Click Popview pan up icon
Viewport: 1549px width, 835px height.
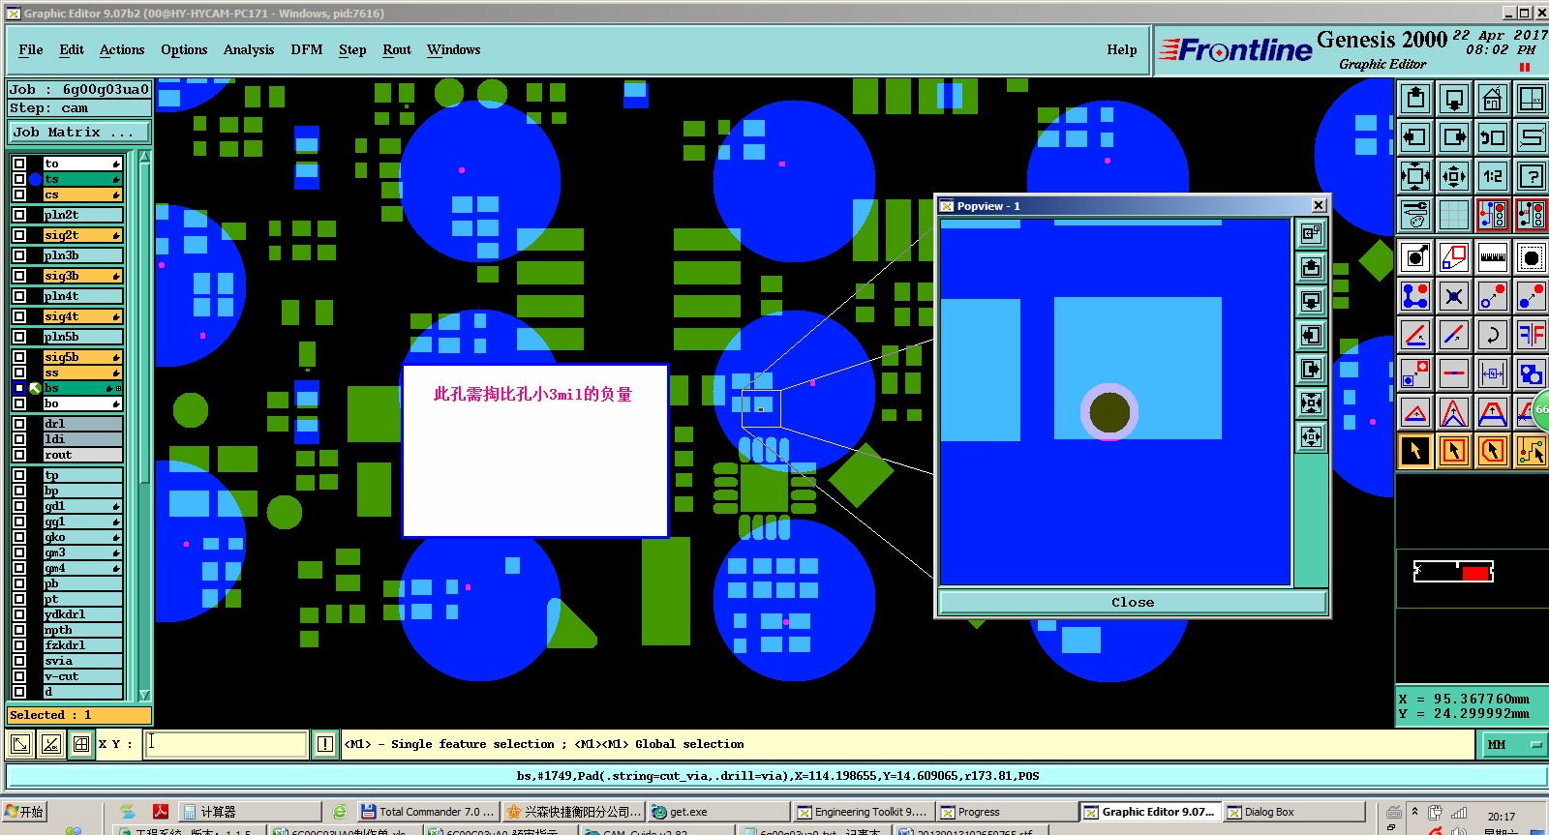(x=1311, y=268)
